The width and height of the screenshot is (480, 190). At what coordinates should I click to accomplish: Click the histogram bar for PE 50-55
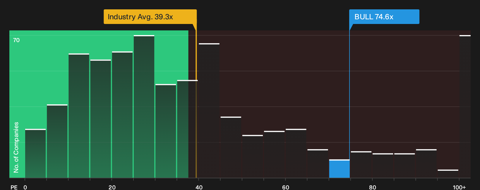(x=253, y=156)
